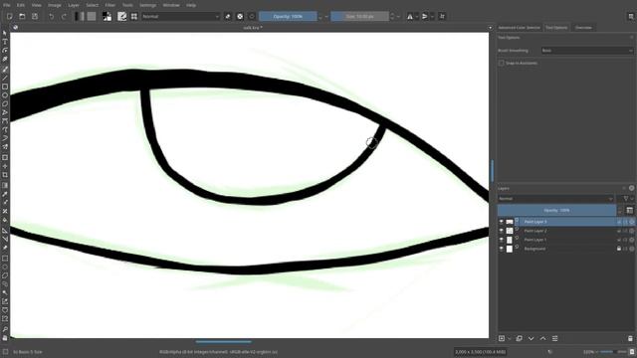Move the layer up

(x=542, y=338)
